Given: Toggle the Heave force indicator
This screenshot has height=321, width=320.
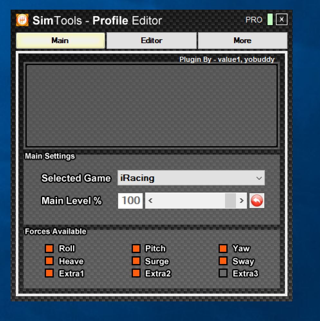Looking at the screenshot, I should click(x=49, y=261).
